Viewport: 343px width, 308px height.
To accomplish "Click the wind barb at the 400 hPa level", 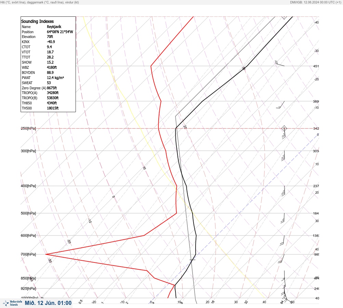I will coord(283,191).
